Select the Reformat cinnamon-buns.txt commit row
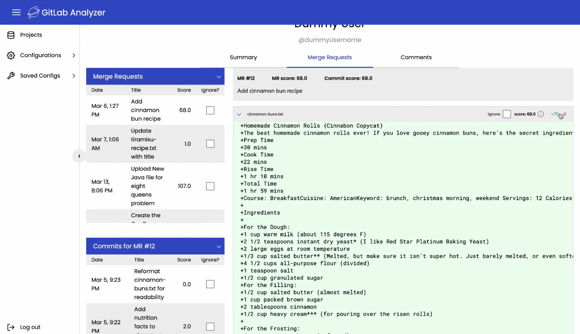The image size is (580, 334). point(149,284)
